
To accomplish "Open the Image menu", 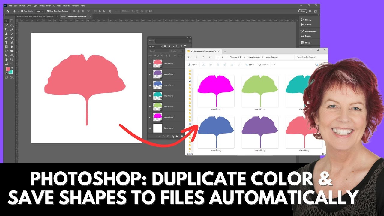I will pos(22,6).
